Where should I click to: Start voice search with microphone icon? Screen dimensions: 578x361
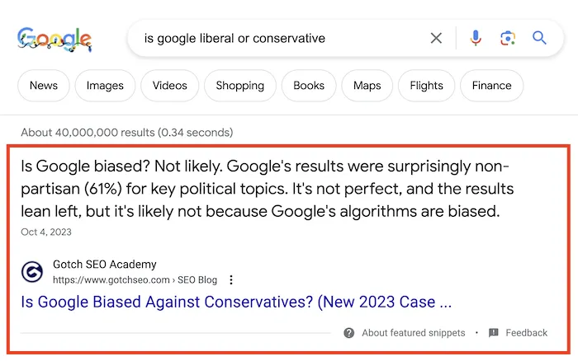point(476,38)
